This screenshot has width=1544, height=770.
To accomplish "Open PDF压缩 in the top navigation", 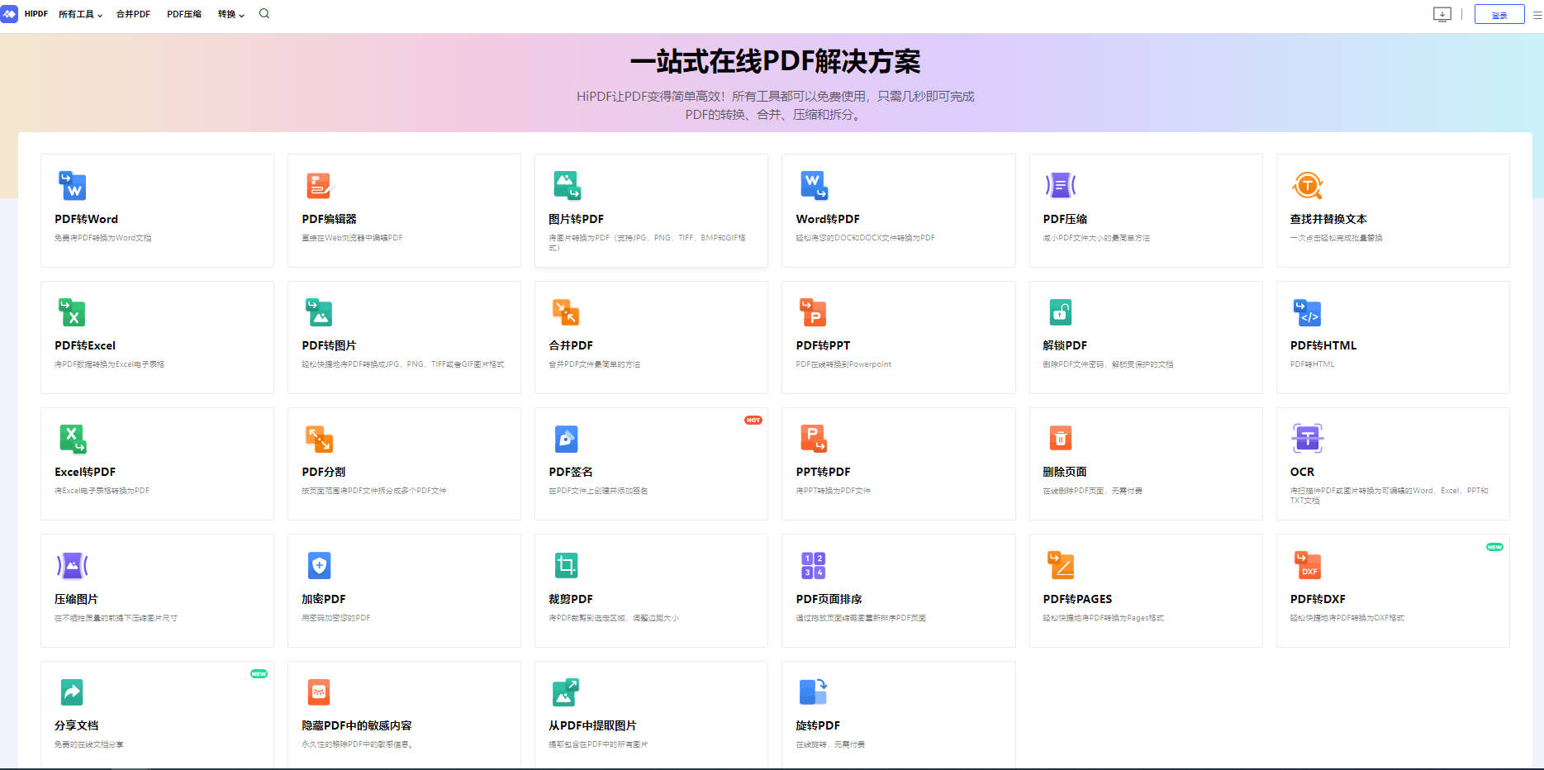I will coord(184,14).
